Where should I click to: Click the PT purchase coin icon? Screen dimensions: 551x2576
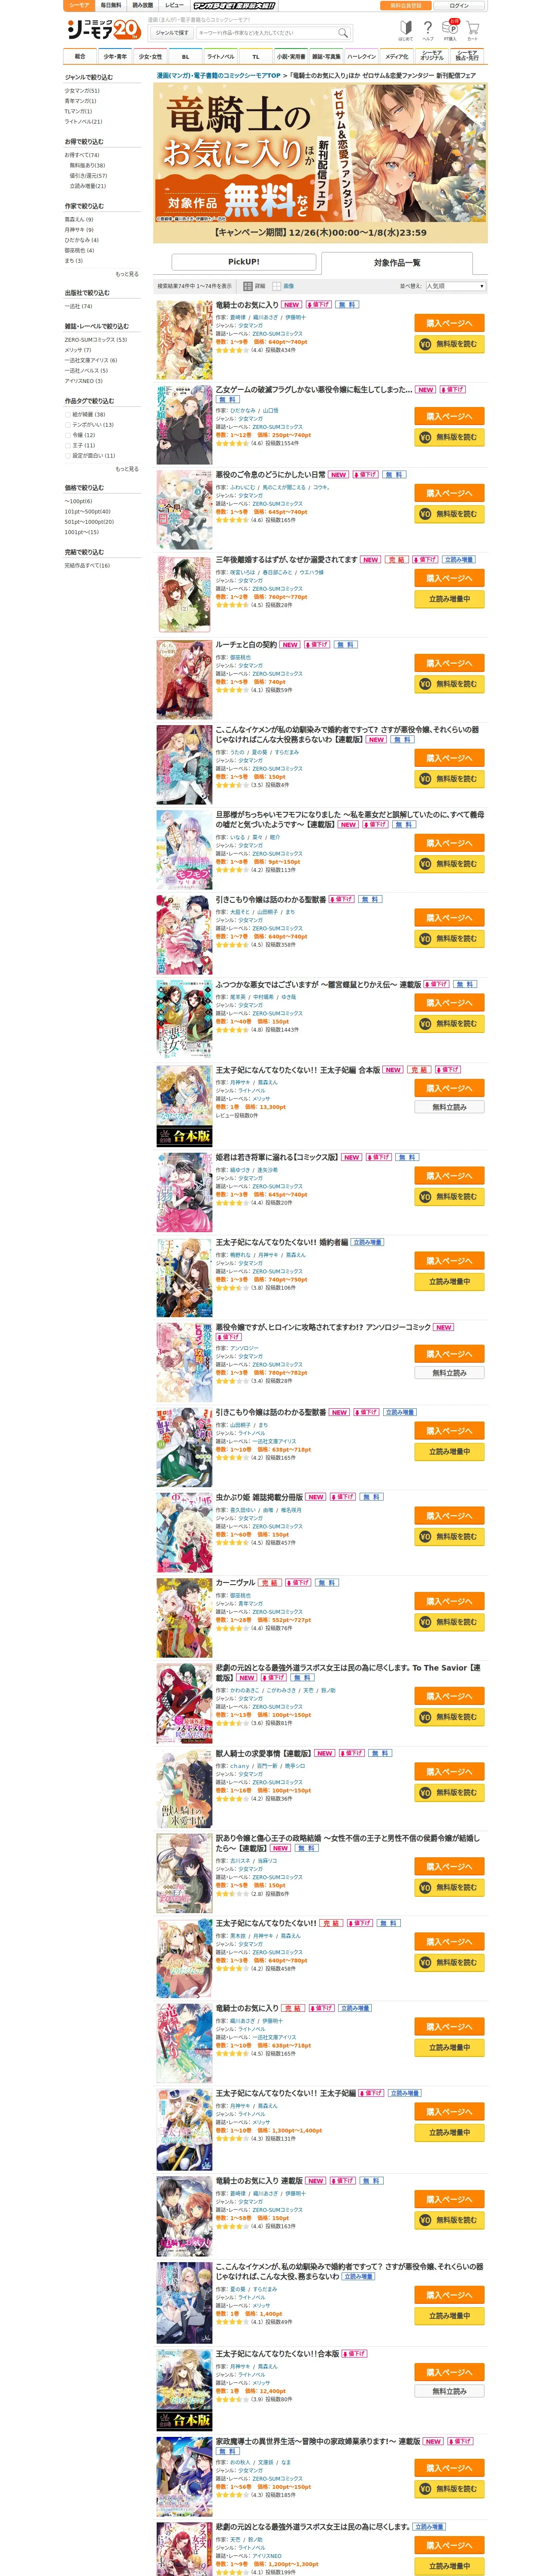pos(451,29)
